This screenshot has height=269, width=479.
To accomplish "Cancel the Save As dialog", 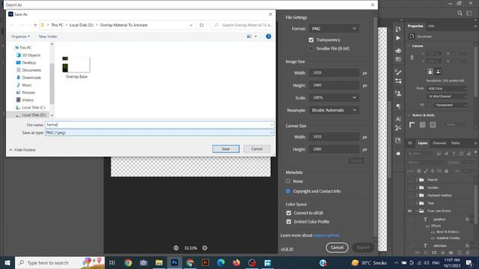I will tap(257, 149).
